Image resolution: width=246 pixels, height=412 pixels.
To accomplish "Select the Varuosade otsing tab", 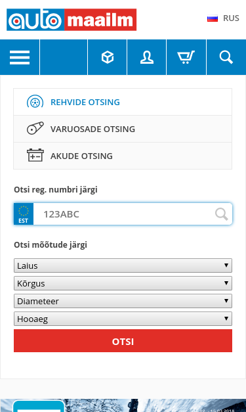I will 123,129.
